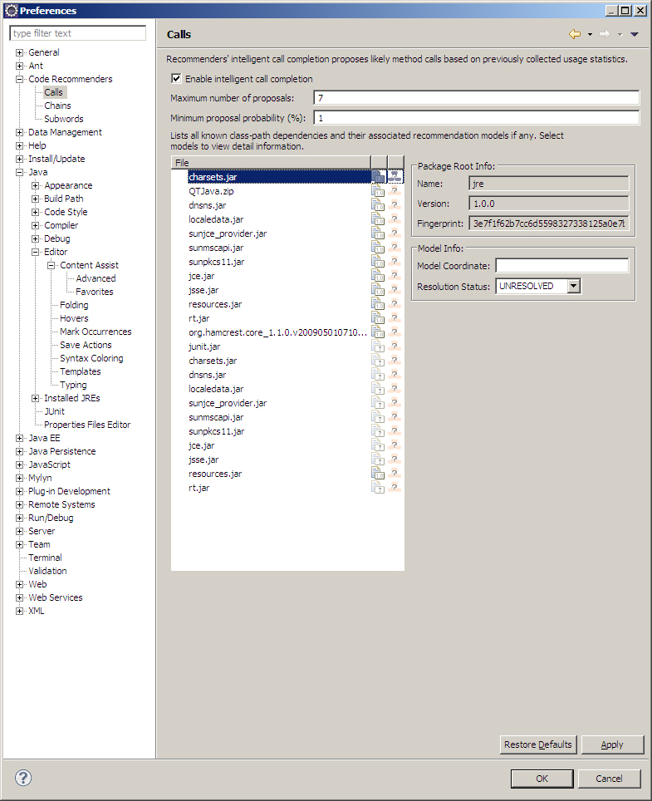Click version icon for first rt.jar row
The width and height of the screenshot is (652, 801).
click(378, 318)
